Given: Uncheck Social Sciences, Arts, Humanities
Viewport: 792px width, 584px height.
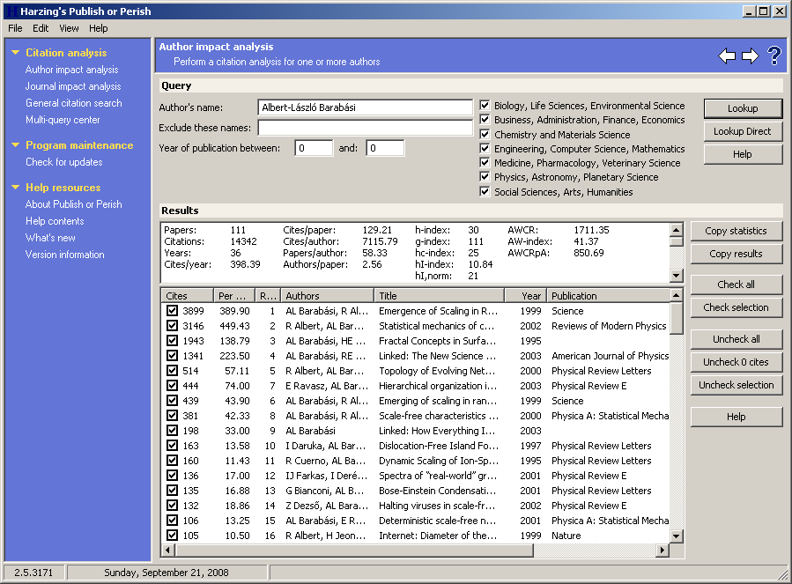Looking at the screenshot, I should point(485,192).
